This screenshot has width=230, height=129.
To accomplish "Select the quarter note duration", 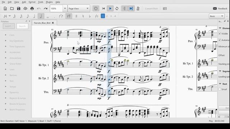I will [34, 16].
